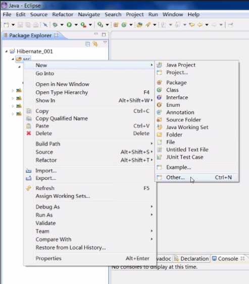Click the Open Type toolbar icon
This screenshot has height=284, width=249.
(139, 25)
